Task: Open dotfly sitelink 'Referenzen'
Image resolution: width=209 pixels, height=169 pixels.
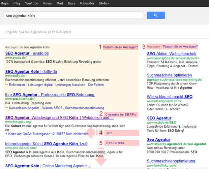Action: pyautogui.click(x=17, y=85)
